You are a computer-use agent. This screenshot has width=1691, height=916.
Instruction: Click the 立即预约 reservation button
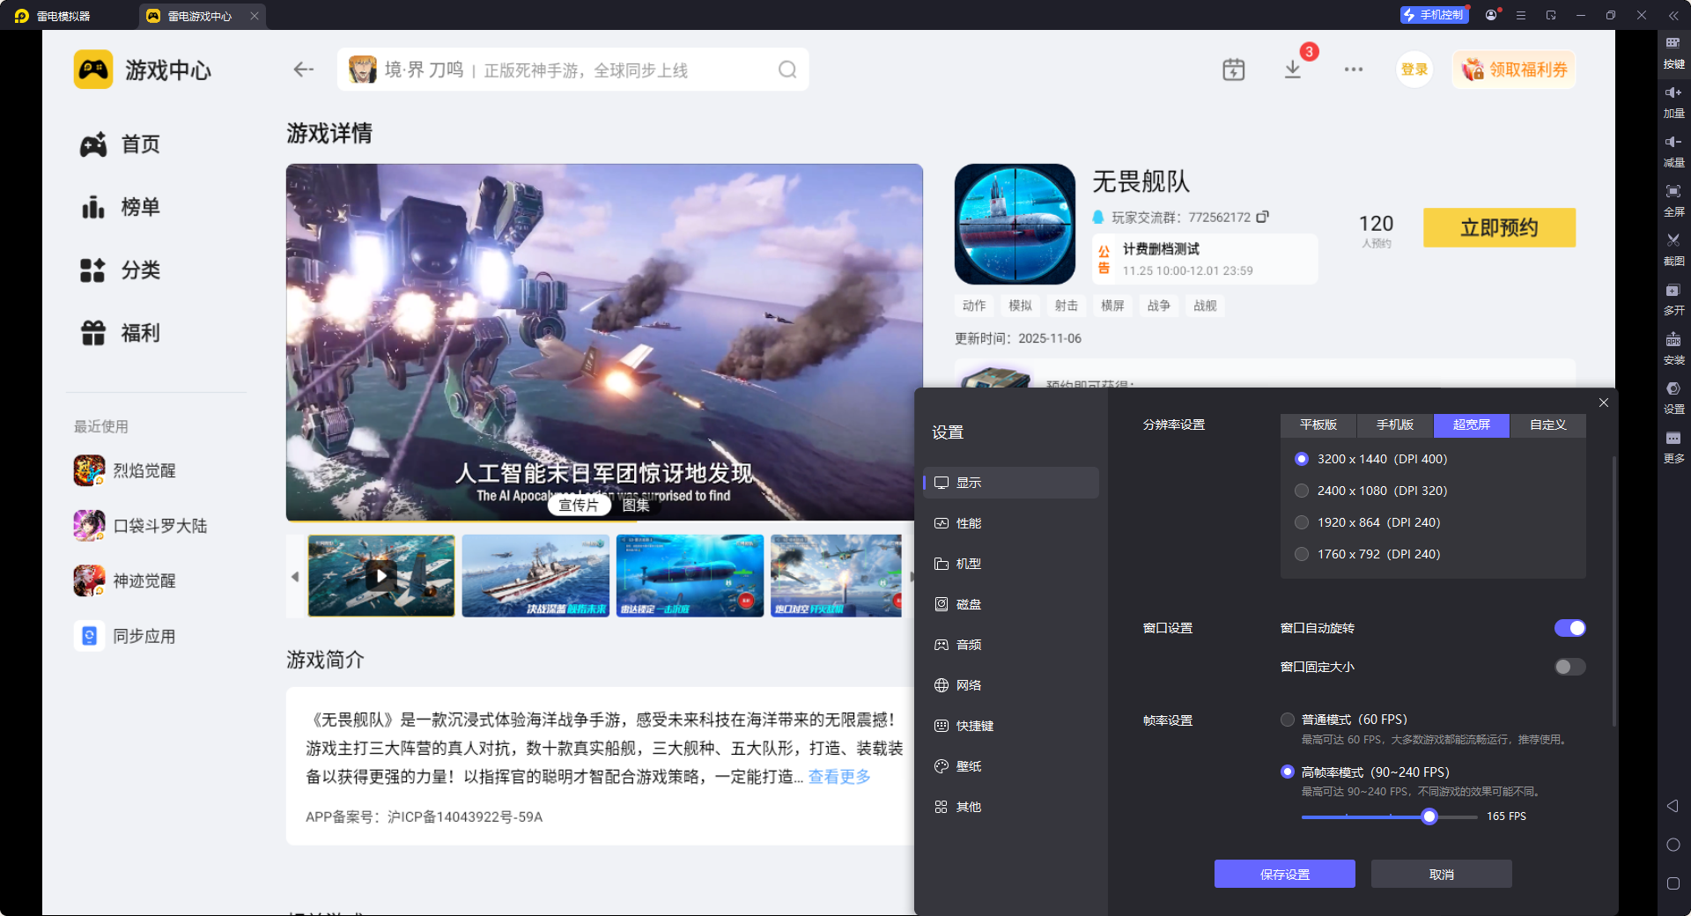click(1499, 227)
